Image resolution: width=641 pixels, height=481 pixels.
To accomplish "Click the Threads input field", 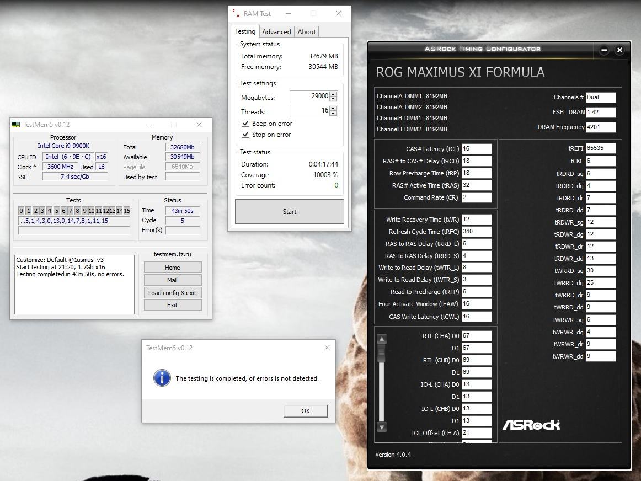I will (x=309, y=111).
